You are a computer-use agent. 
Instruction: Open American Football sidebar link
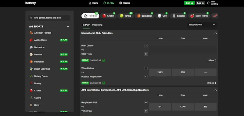point(43,33)
